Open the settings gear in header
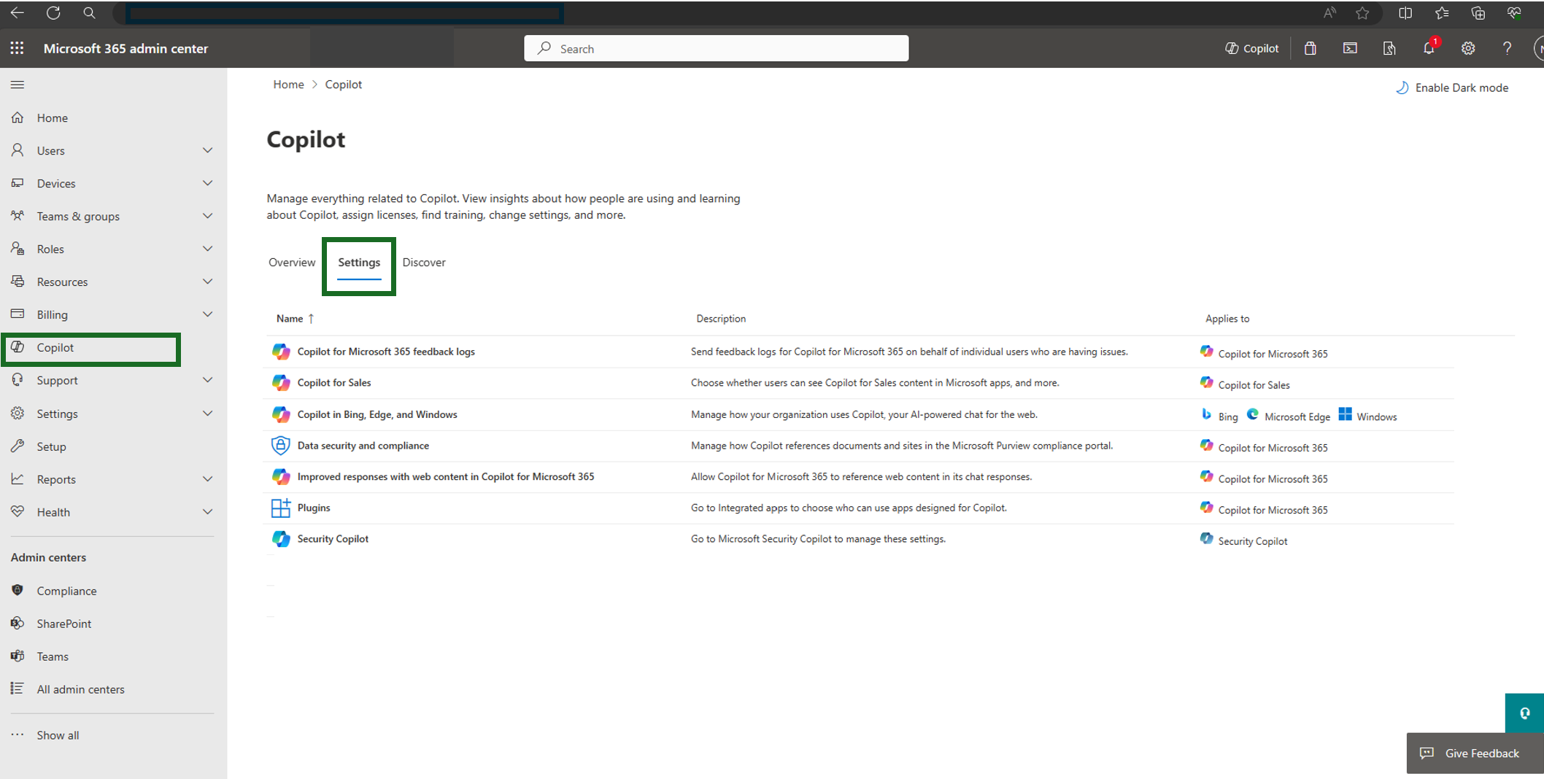 (1467, 48)
